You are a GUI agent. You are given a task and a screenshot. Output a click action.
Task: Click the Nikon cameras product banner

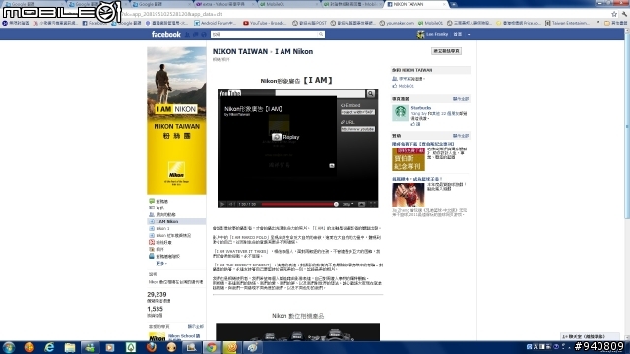click(297, 332)
